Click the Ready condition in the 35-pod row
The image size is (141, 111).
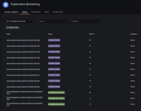point(132,81)
